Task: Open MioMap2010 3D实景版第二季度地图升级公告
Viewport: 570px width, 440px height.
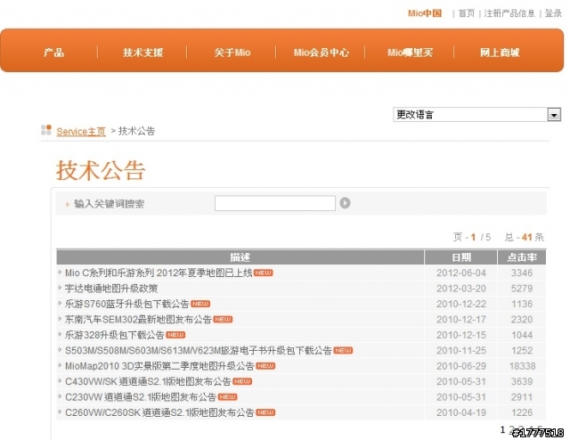Action: coord(159,366)
